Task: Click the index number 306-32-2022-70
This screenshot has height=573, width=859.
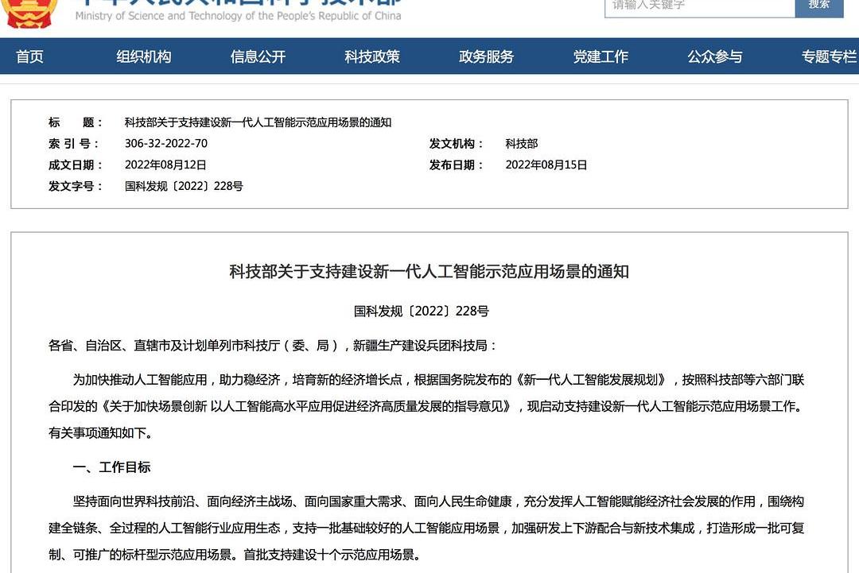Action: pos(165,144)
